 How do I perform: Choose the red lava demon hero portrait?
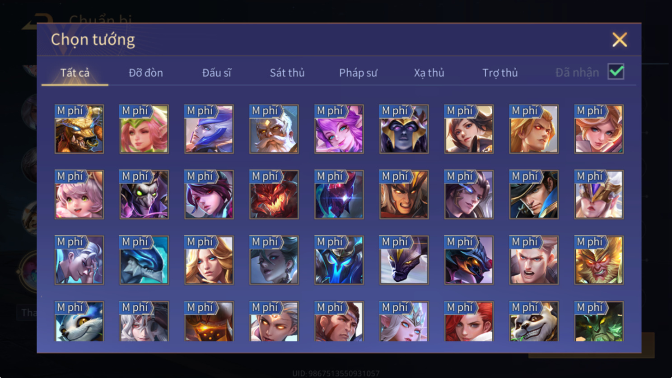click(x=274, y=194)
